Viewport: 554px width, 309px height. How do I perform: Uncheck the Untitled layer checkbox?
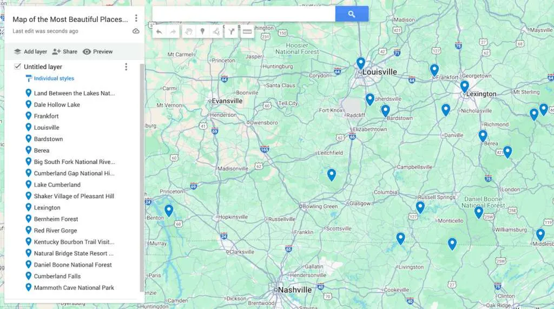coord(17,67)
